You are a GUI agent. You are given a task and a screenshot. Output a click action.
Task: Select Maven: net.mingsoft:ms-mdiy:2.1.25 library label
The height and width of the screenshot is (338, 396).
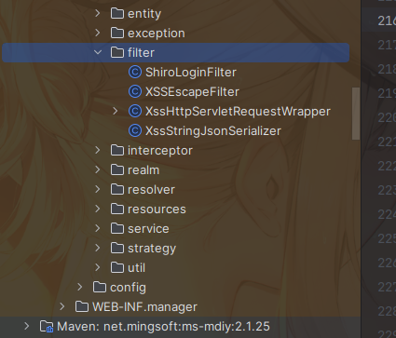(163, 327)
